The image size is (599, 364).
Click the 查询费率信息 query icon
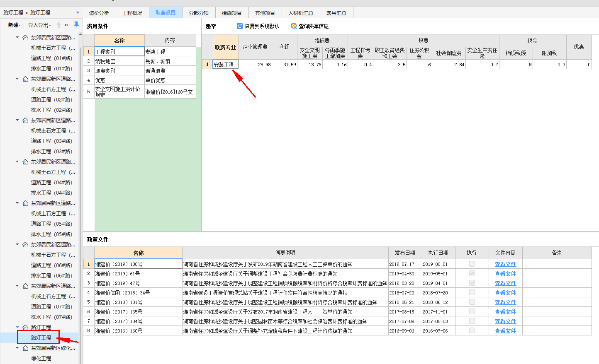coord(294,26)
